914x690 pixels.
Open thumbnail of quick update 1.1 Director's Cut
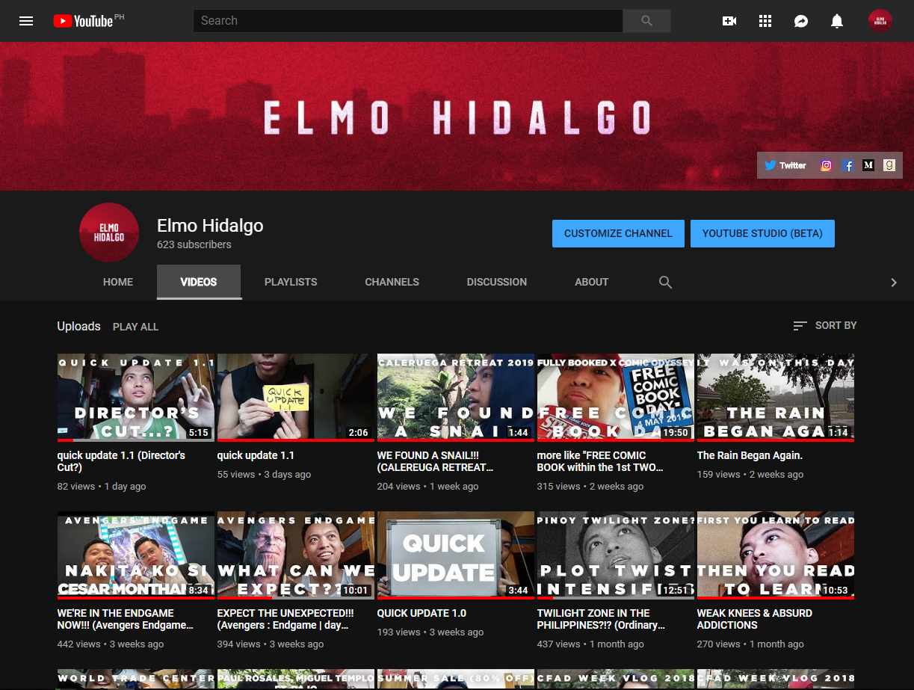point(136,398)
